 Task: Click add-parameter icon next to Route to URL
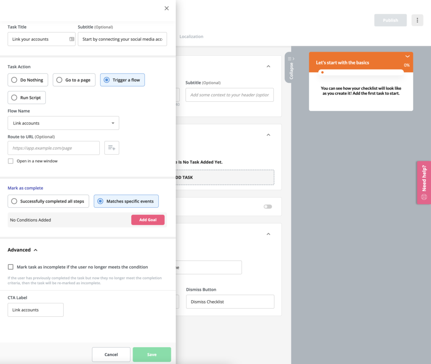(x=112, y=148)
